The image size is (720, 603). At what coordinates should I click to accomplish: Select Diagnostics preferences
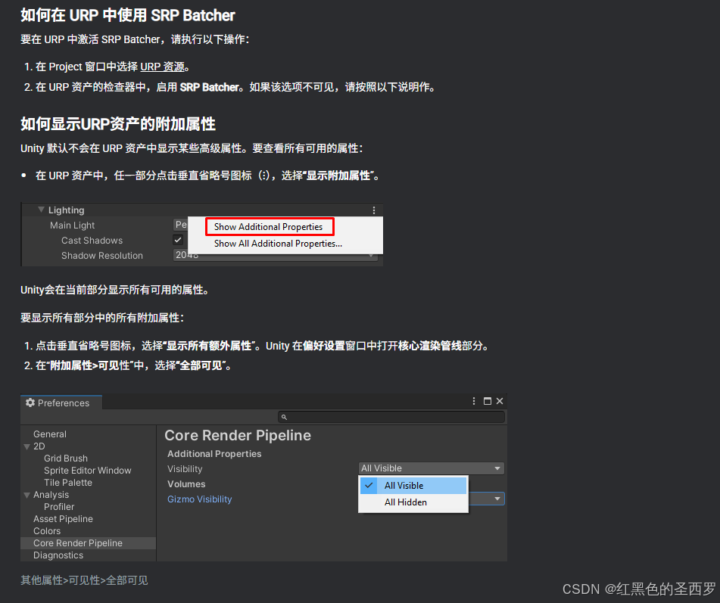58,555
